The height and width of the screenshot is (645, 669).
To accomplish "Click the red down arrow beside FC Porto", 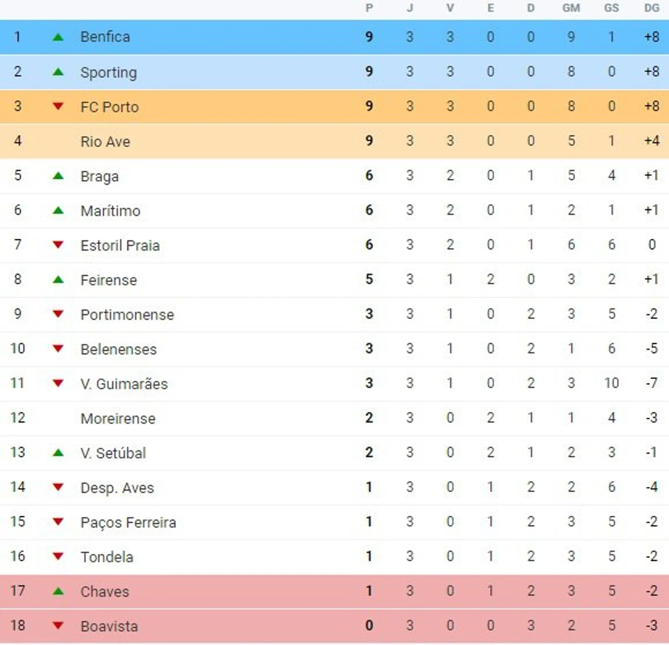I will pos(58,106).
